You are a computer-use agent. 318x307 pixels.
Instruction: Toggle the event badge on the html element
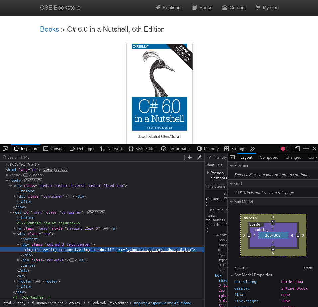coord(48,170)
